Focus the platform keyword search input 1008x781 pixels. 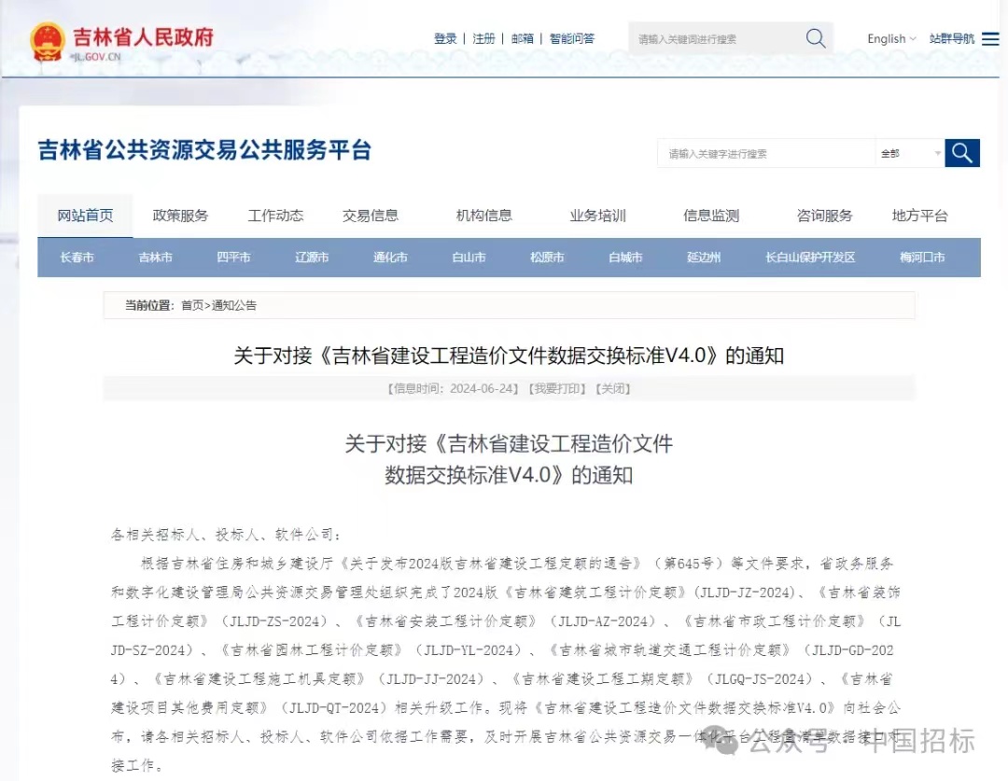765,154
